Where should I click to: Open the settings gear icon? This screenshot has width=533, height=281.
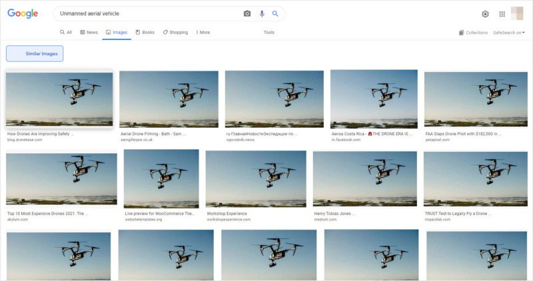pos(485,14)
